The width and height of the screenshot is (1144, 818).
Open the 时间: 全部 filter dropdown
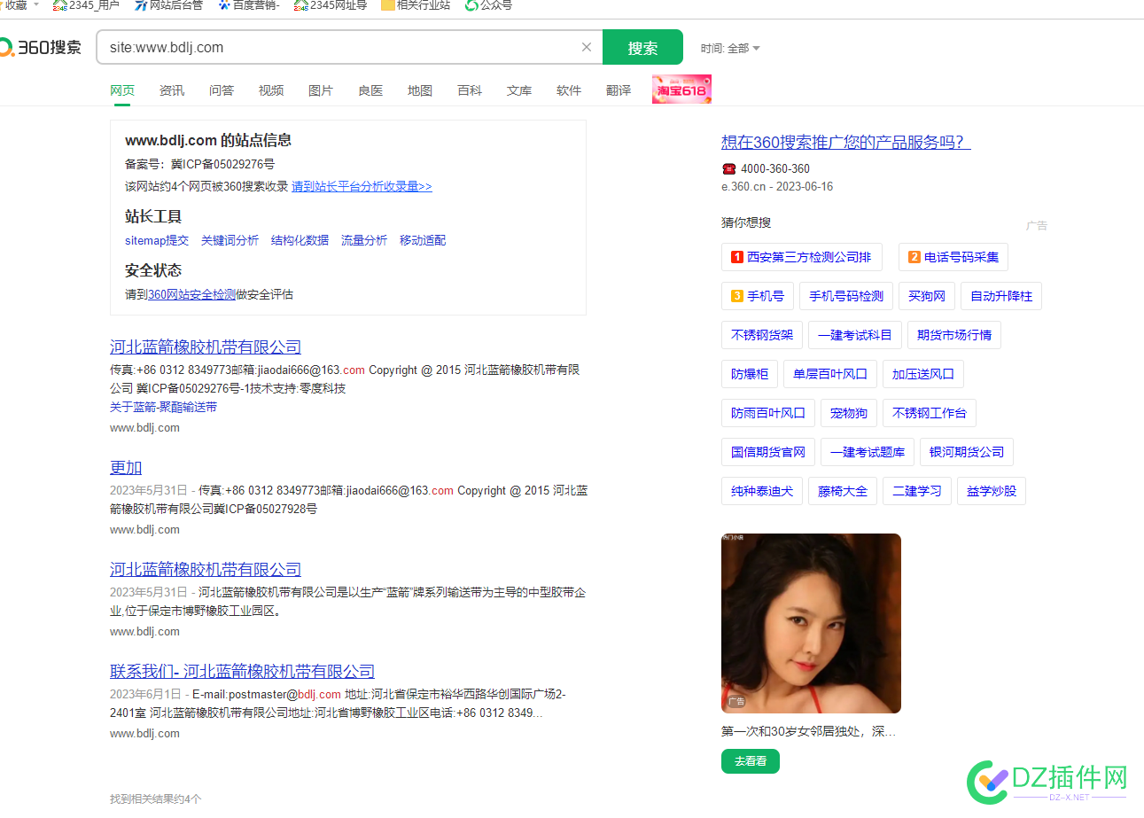730,48
